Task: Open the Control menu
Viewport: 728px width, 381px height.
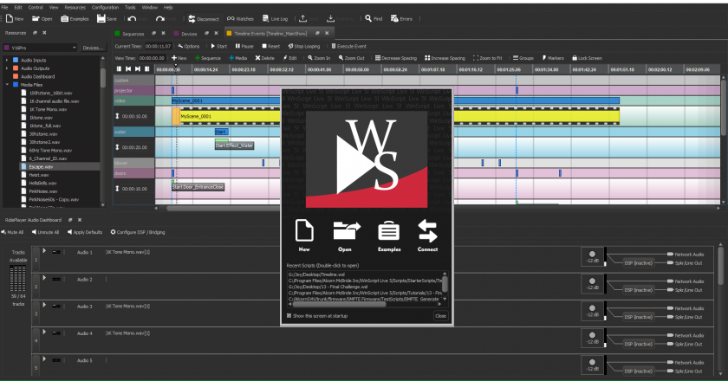Action: click(36, 8)
